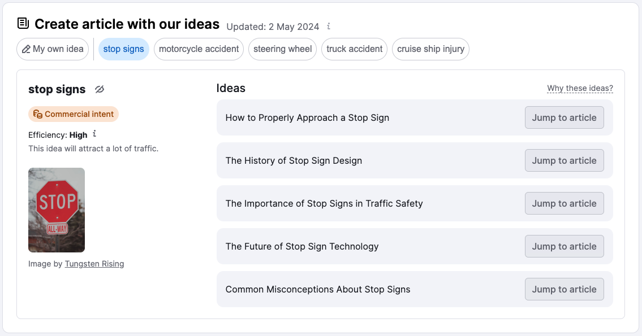Click the pencil icon in My own idea
This screenshot has height=336, width=642.
(x=26, y=49)
